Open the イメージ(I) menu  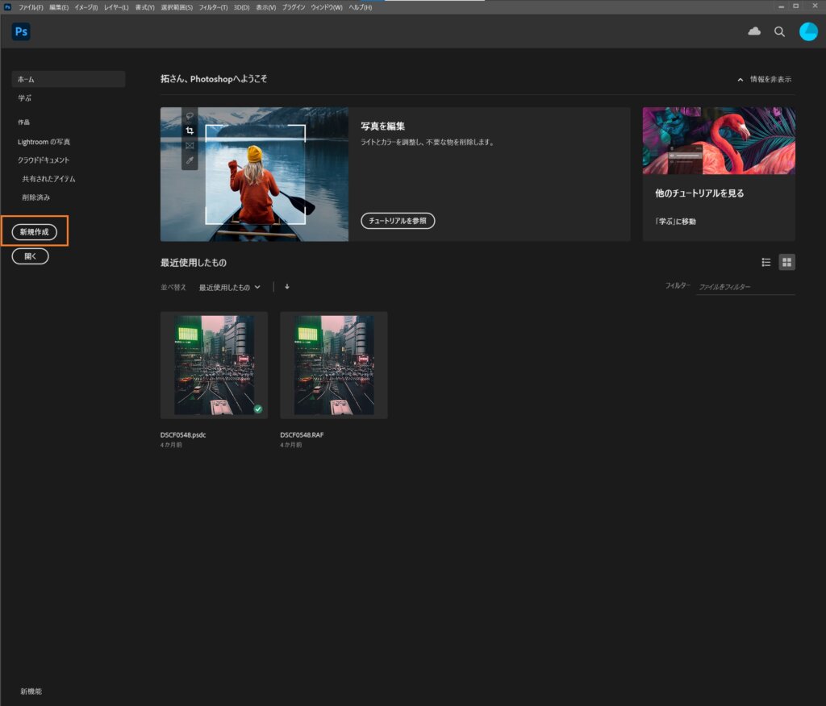click(86, 7)
